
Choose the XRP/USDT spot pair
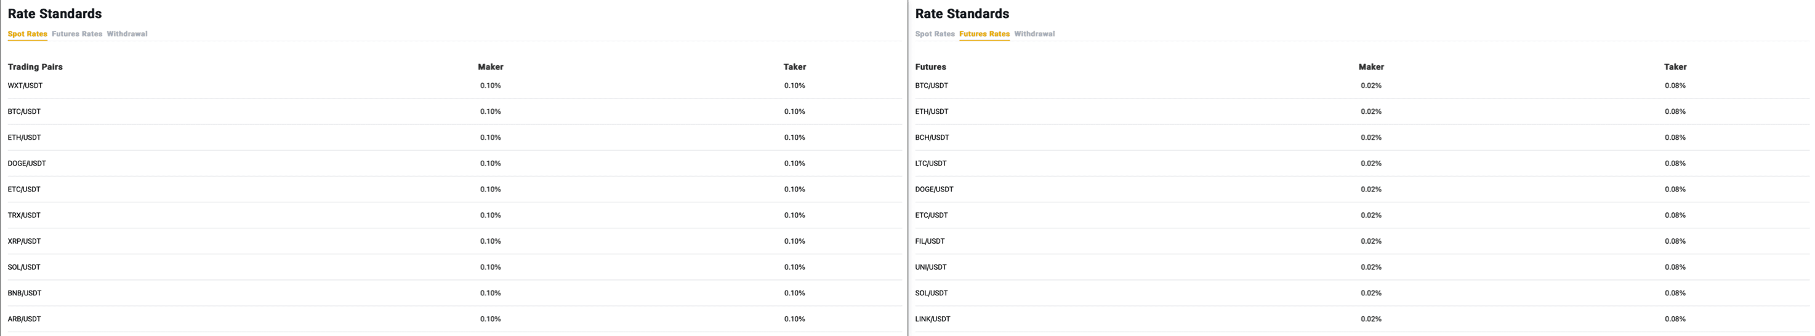[x=24, y=242]
